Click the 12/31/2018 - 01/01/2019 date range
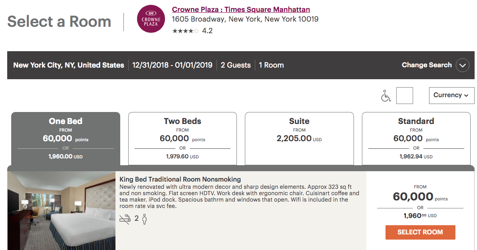477x250 pixels. 173,65
